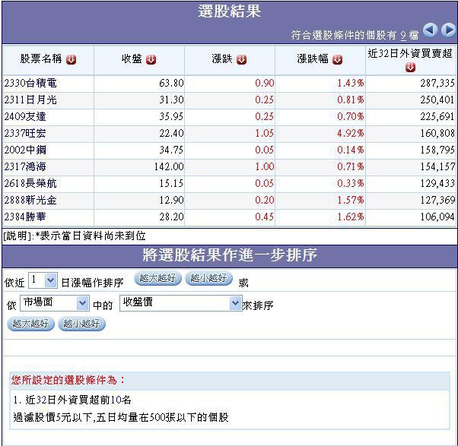This screenshot has width=458, height=446.
Task: Click foreign net buy value 106,094
Action: coord(437,217)
